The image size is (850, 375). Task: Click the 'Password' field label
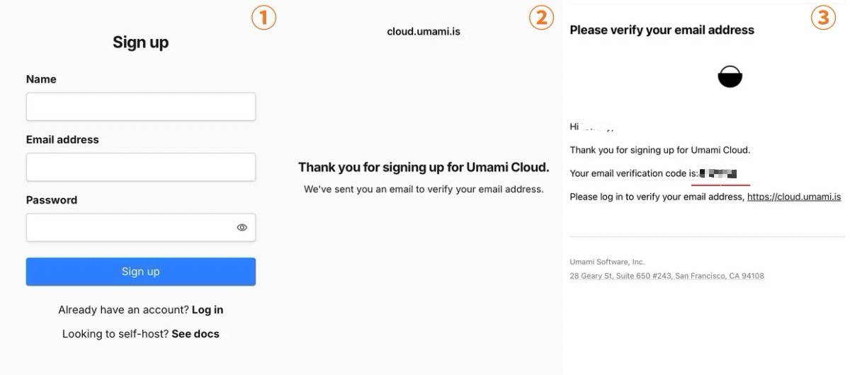(x=52, y=200)
